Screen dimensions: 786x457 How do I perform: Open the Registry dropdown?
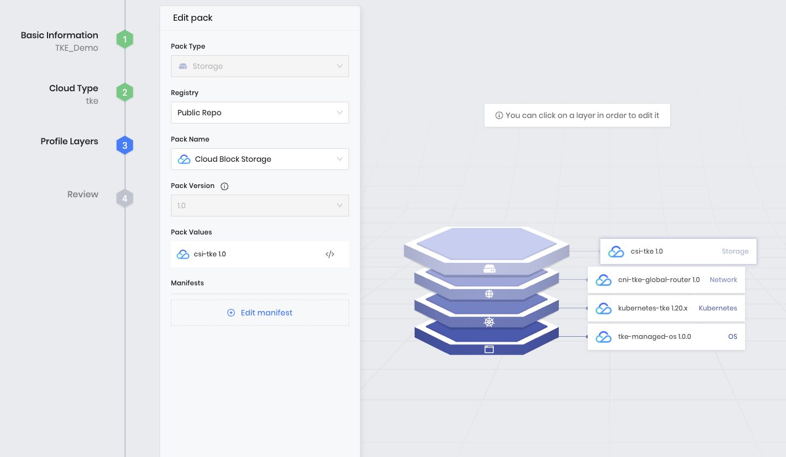[x=259, y=112]
